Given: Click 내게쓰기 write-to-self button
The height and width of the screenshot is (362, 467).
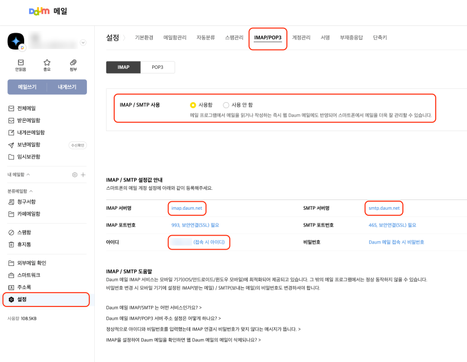Looking at the screenshot, I should pyautogui.click(x=67, y=87).
